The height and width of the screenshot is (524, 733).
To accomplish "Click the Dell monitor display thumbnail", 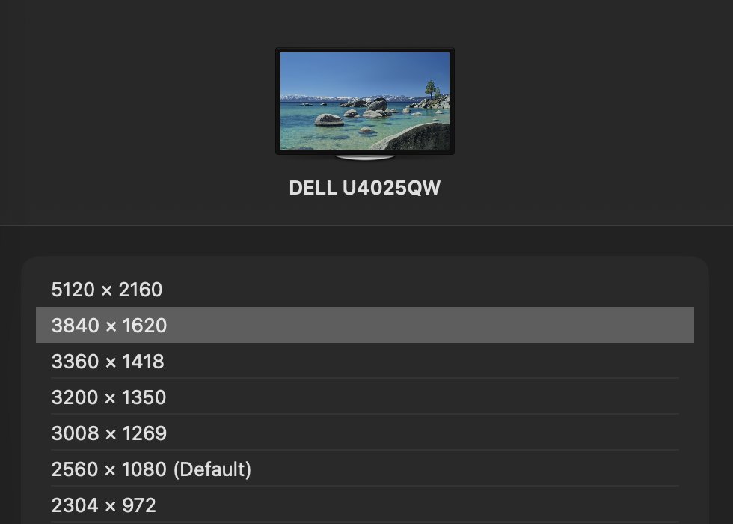I will (x=365, y=102).
